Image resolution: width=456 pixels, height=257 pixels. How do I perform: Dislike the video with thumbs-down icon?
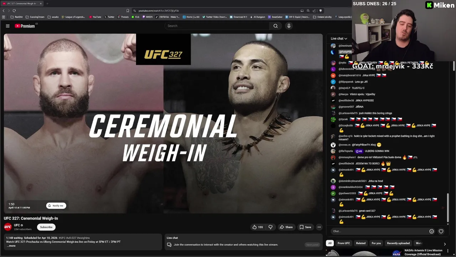[x=270, y=227]
